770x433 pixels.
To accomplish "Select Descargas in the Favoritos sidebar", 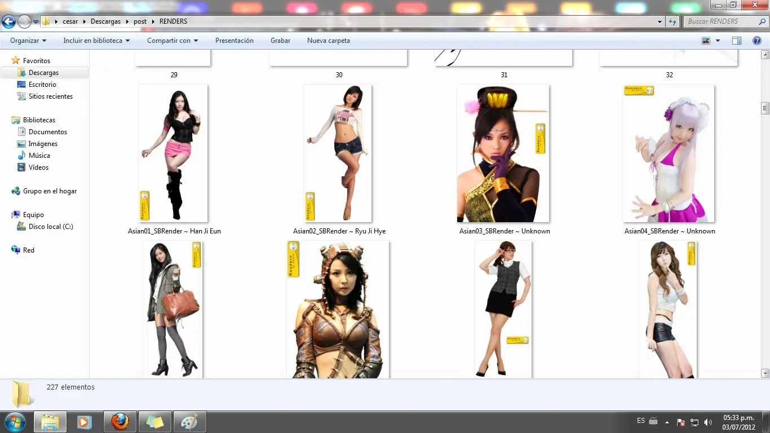I will [43, 73].
